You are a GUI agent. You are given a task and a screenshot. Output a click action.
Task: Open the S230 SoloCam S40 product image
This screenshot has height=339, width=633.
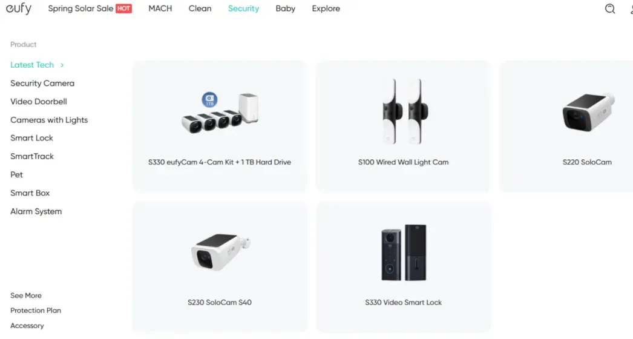(x=220, y=252)
